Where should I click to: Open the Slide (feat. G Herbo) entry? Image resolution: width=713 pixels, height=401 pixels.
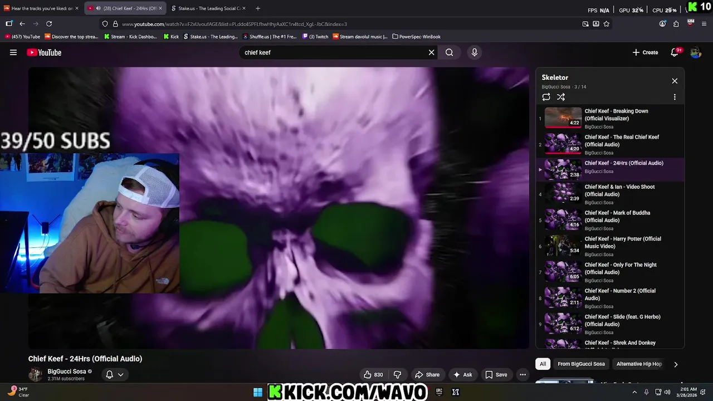pyautogui.click(x=610, y=324)
